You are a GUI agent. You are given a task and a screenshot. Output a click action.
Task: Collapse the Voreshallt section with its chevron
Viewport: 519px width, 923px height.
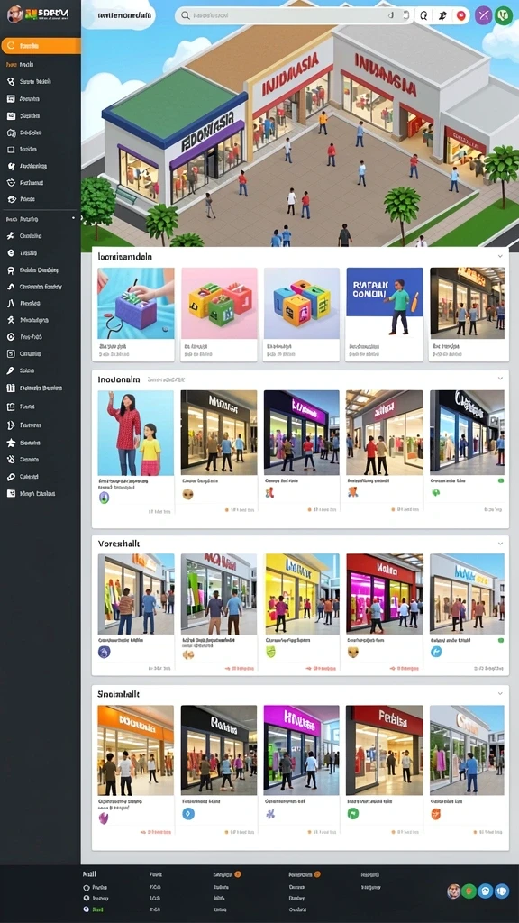coord(500,544)
